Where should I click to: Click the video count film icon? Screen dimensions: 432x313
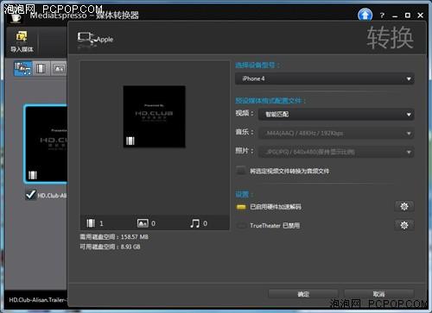tap(91, 223)
